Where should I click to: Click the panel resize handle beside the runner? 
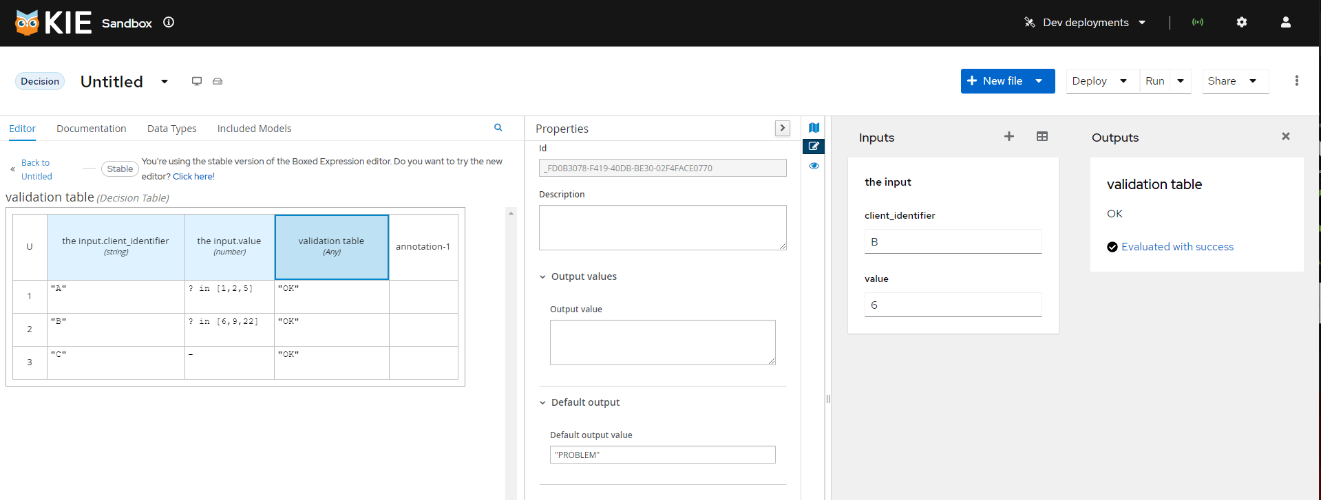click(828, 399)
